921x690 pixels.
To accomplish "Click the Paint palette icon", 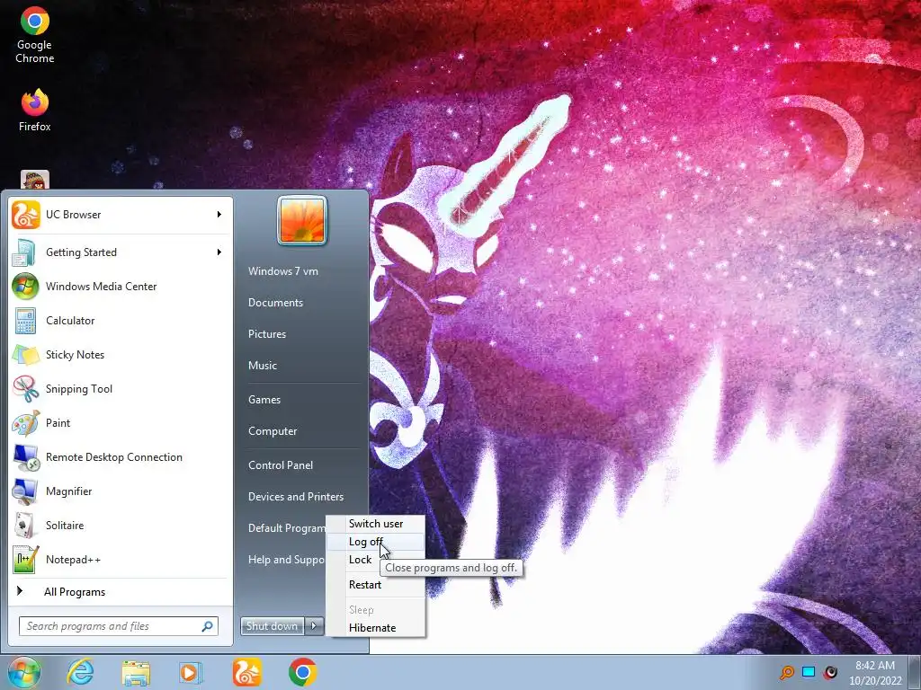I will (26, 423).
